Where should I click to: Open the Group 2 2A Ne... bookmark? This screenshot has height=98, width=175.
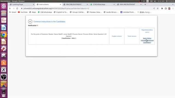(x=77, y=12)
